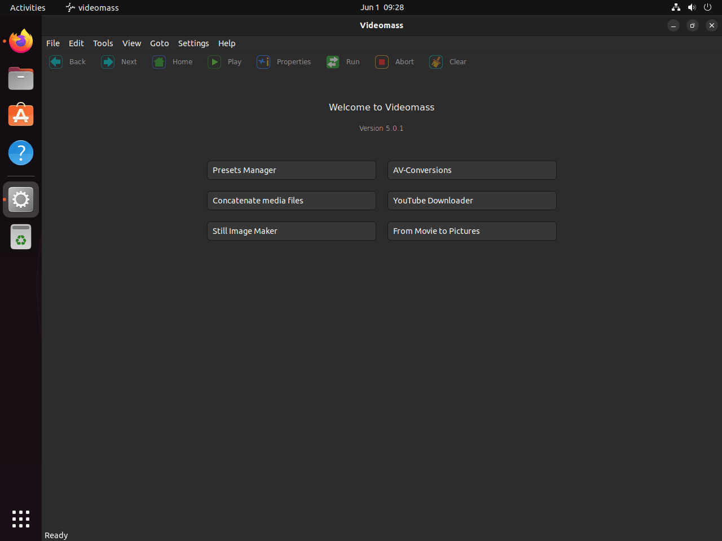The width and height of the screenshot is (722, 541).
Task: Open Concatenate media files
Action: 292,201
